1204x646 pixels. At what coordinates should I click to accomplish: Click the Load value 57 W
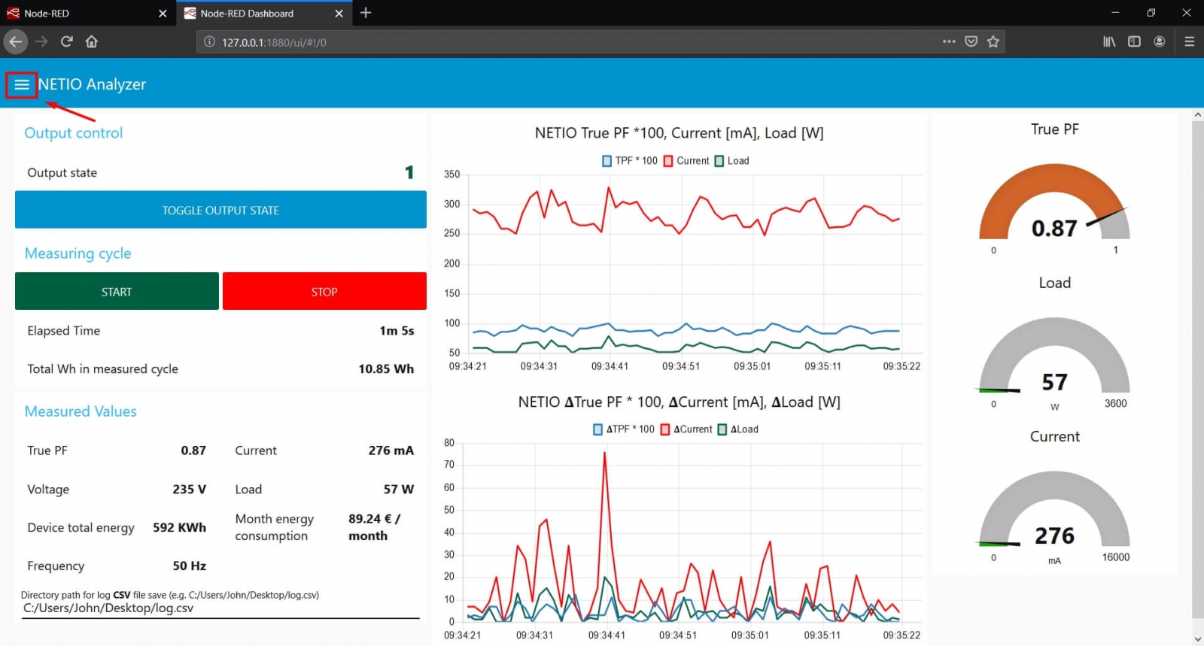(x=399, y=489)
